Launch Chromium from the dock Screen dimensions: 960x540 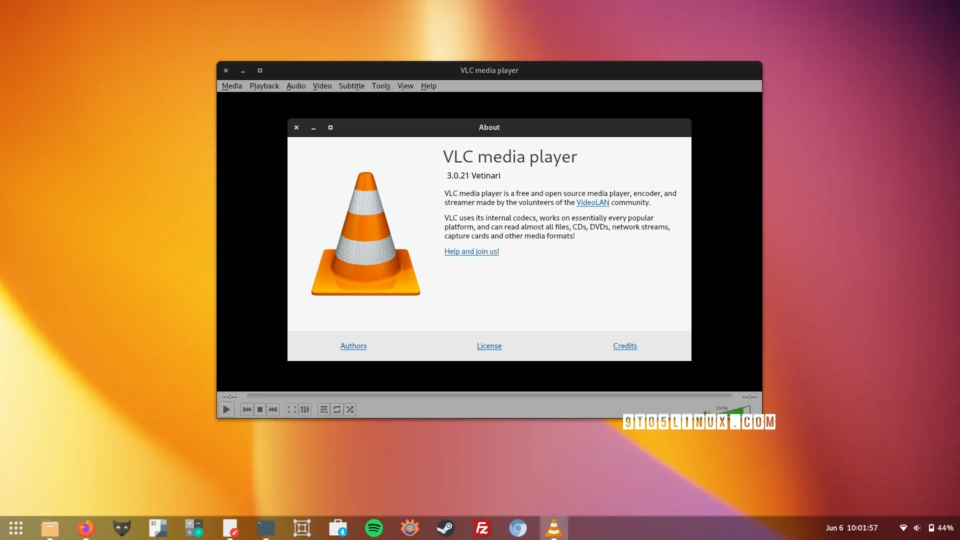coord(518,528)
